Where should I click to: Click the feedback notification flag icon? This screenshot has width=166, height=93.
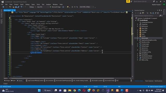[x=128, y=1]
